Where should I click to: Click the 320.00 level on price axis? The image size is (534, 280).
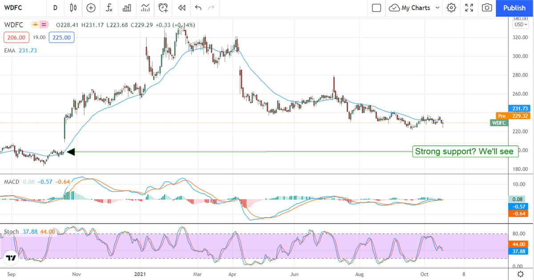(520, 37)
